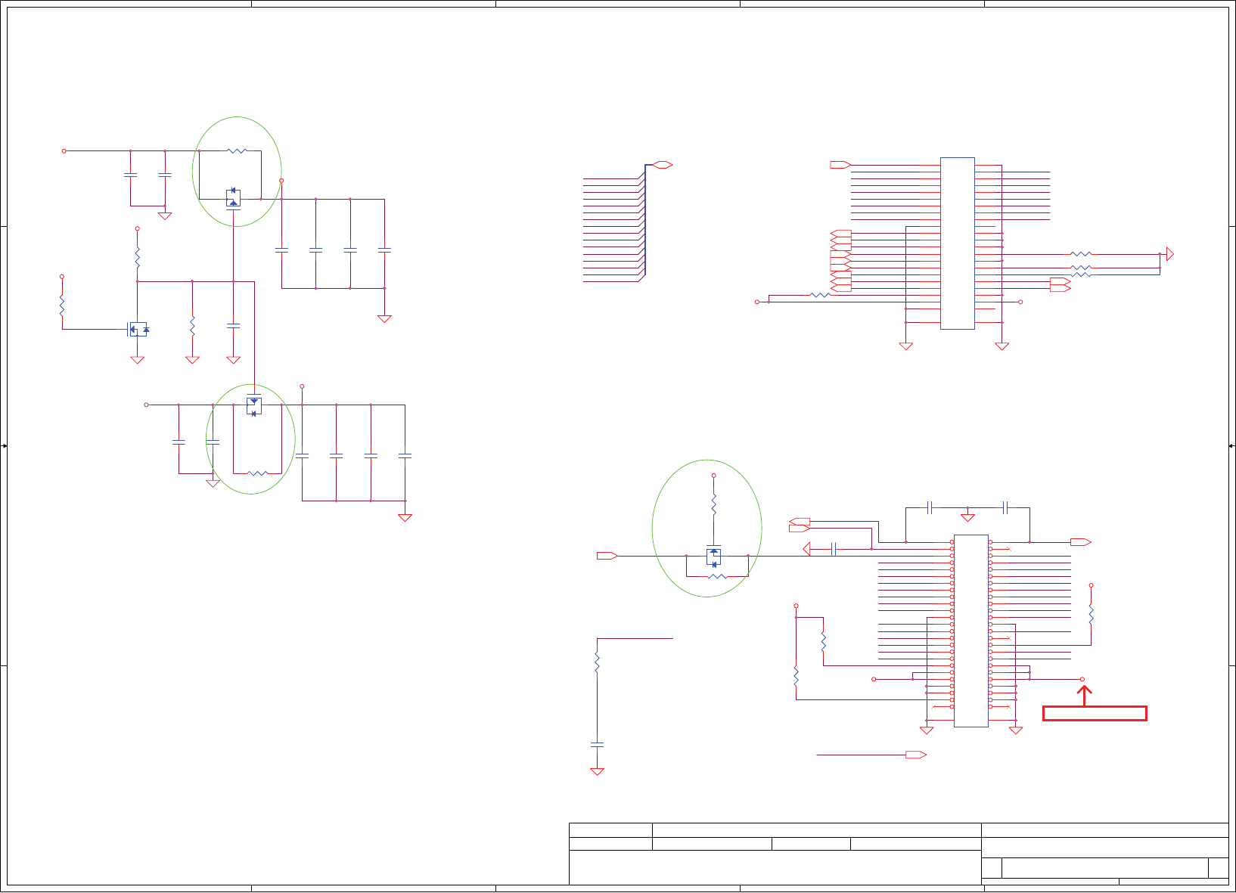The height and width of the screenshot is (893, 1236).
Task: Select the pull-up resistor above the grounded MOSFET
Action: (x=137, y=257)
